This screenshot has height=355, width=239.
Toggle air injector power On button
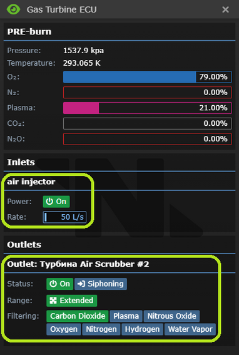(56, 202)
